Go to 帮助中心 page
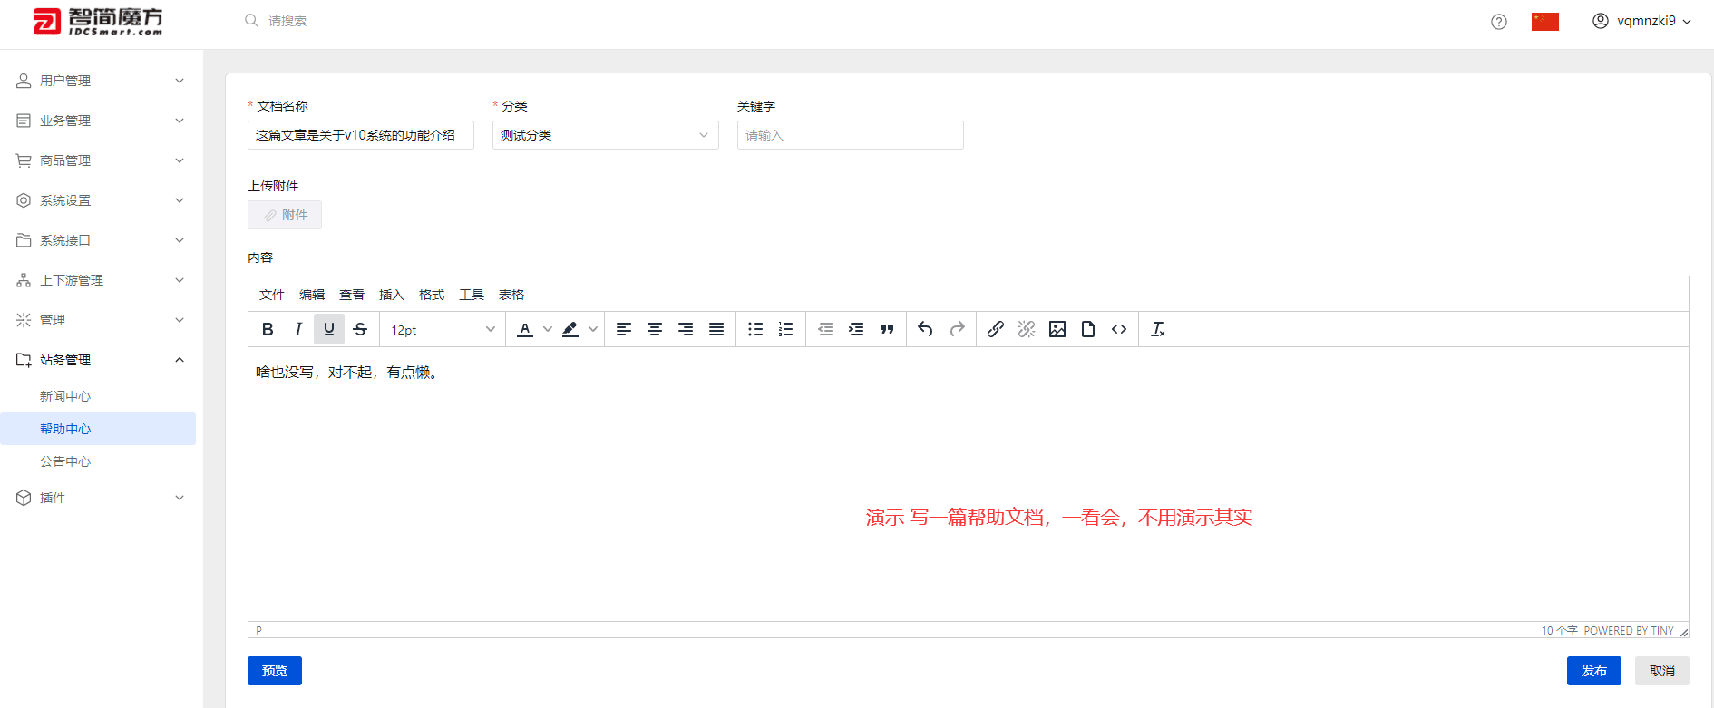1714x708 pixels. click(98, 429)
